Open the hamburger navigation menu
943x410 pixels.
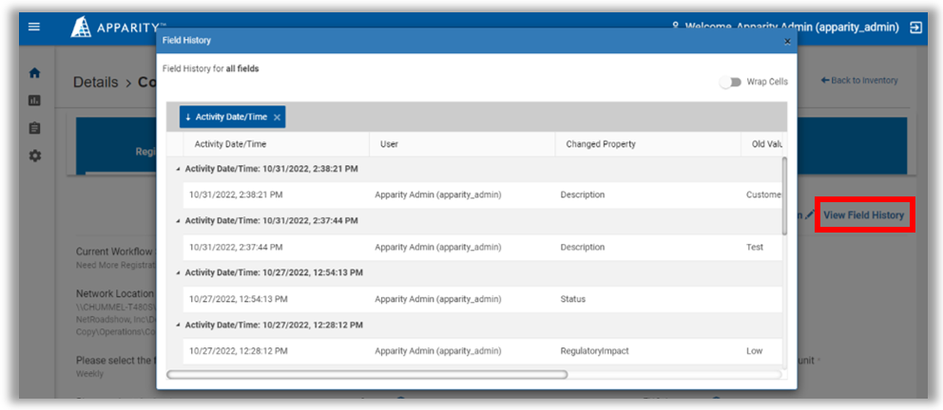click(34, 27)
